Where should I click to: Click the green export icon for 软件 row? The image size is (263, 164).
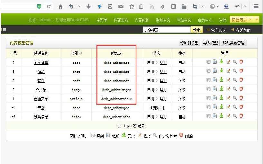[221, 80]
